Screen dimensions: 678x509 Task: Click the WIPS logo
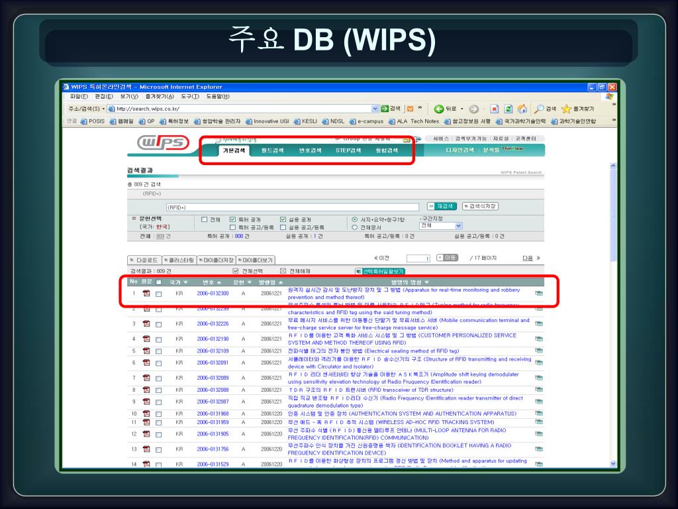point(163,142)
